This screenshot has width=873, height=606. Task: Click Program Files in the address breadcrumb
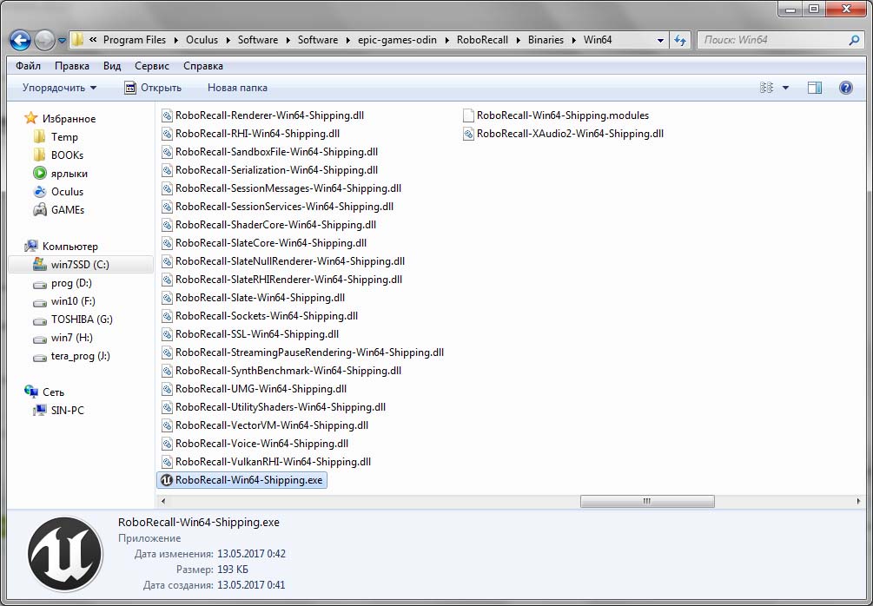(x=134, y=40)
